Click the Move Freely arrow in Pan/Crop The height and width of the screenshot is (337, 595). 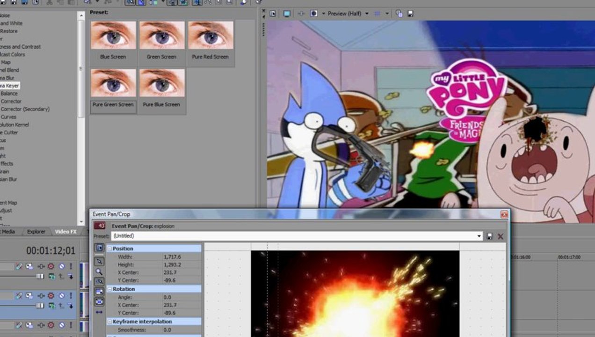click(x=99, y=312)
